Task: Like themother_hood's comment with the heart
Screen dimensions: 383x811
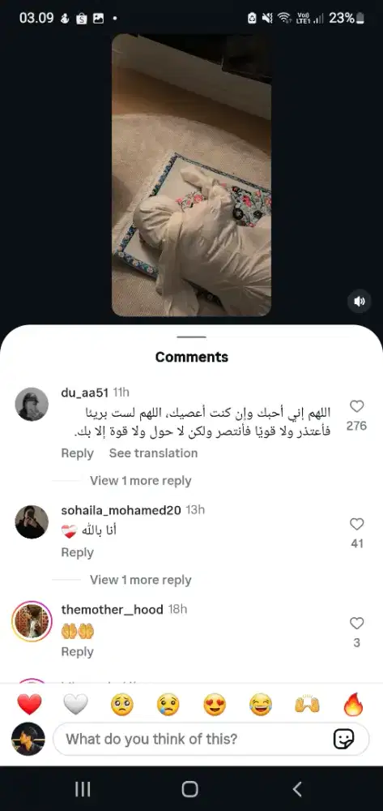Action: pos(356,624)
